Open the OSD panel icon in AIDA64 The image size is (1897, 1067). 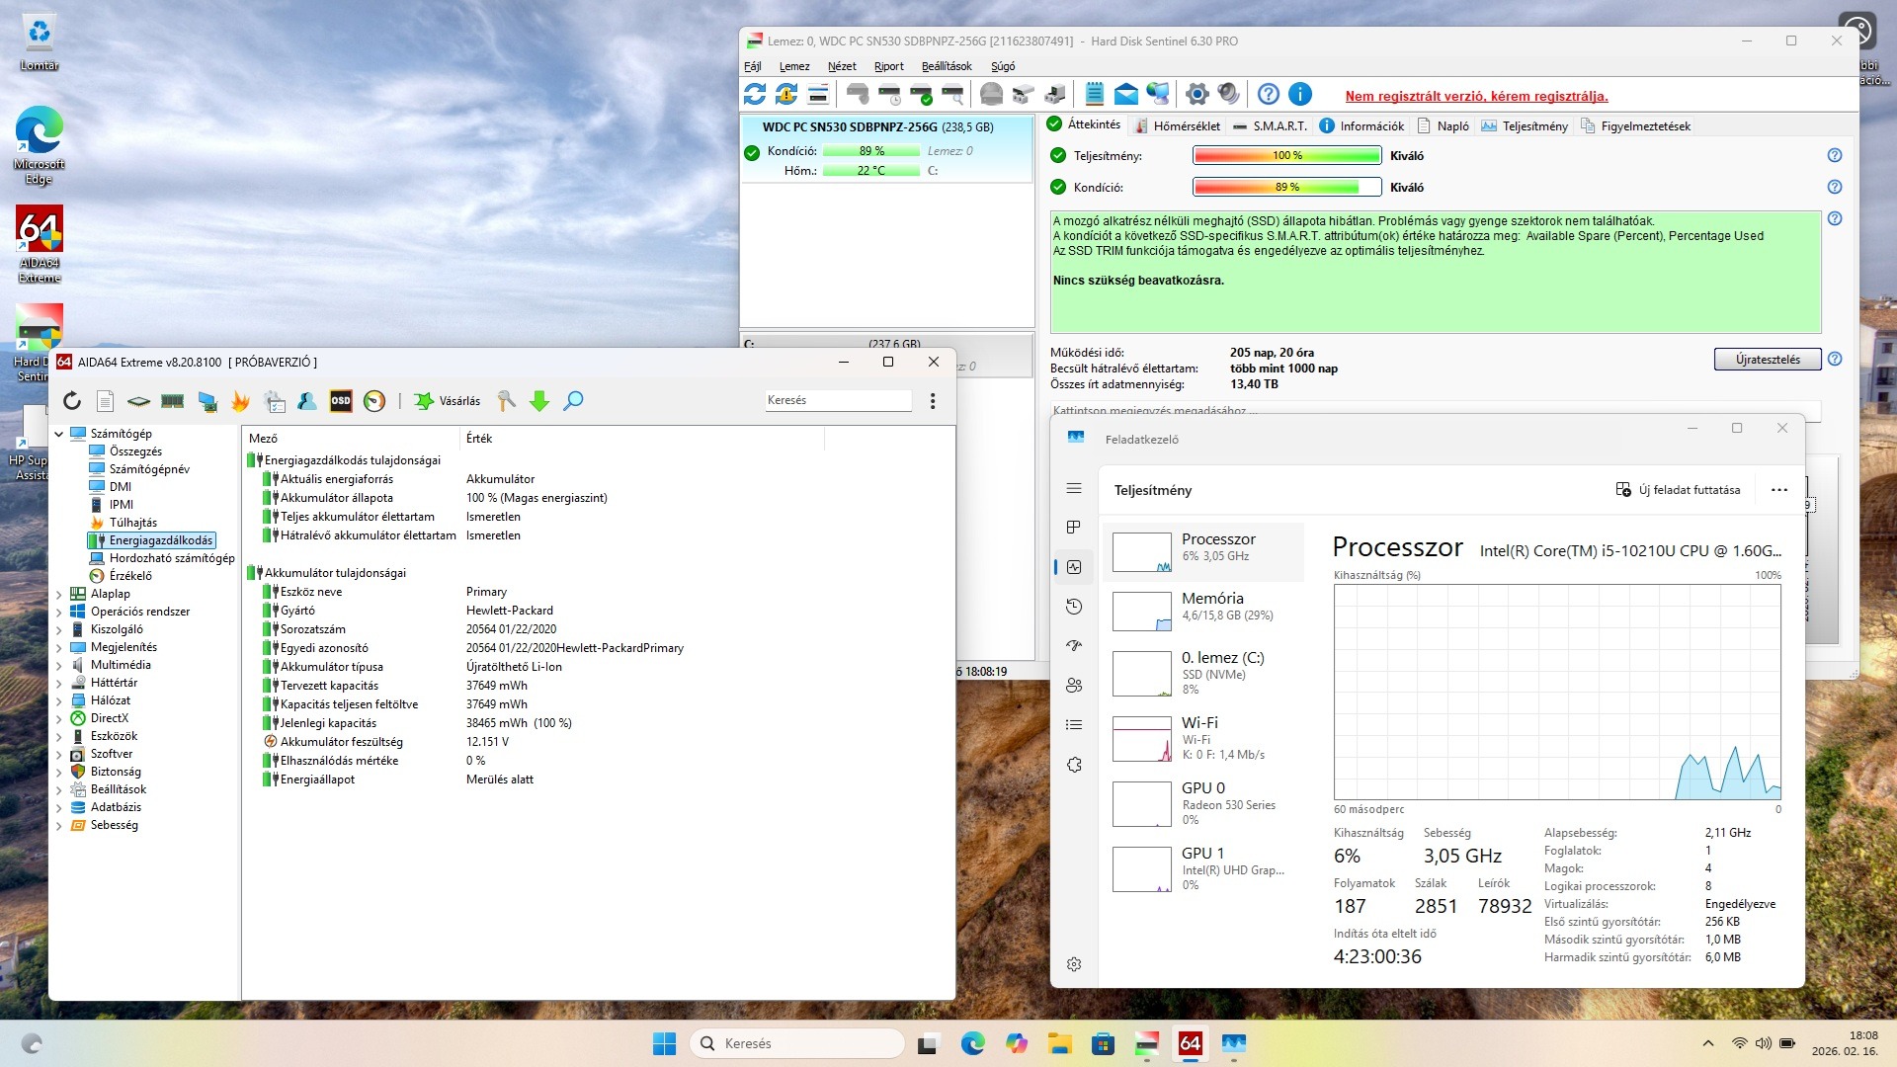pos(341,401)
